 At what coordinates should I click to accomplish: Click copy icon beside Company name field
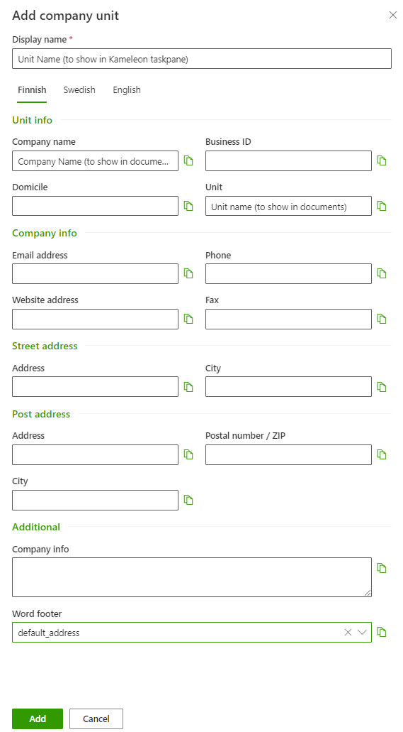coord(188,160)
